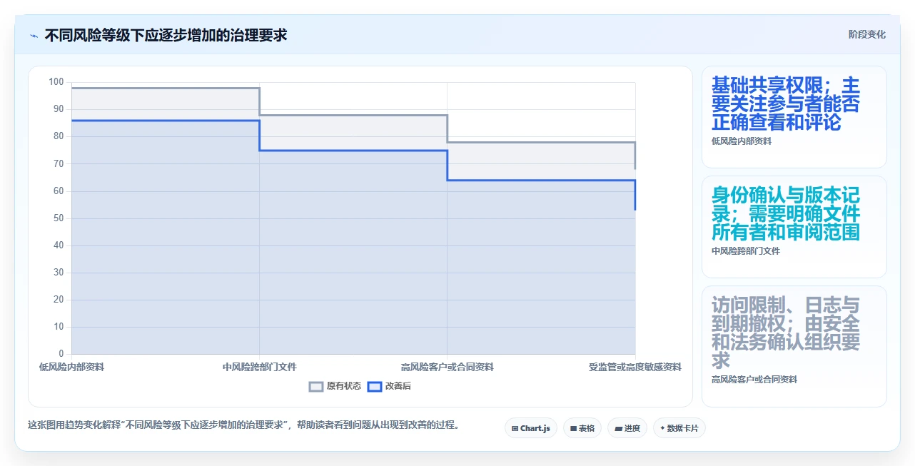This screenshot has width=915, height=466.
Task: Toggle the 改善后 legend entry
Action: pyautogui.click(x=389, y=386)
